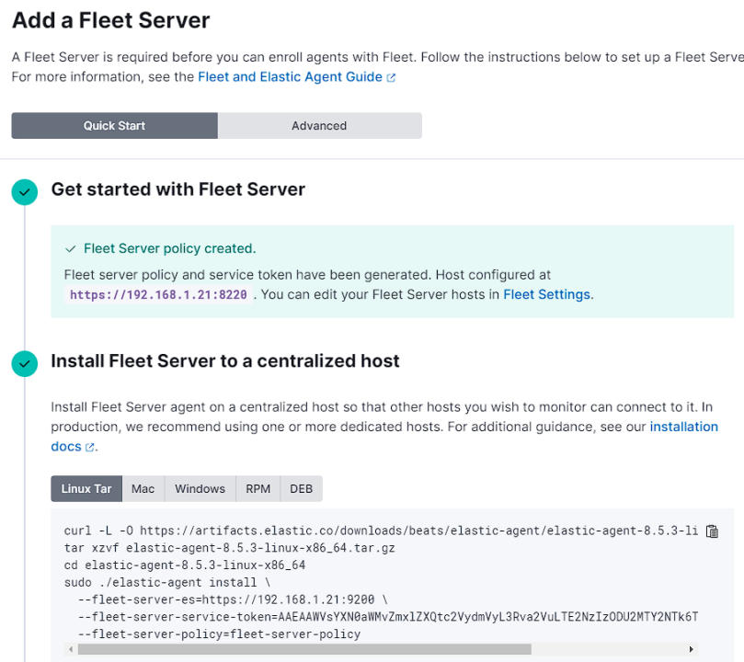
Task: Click the external link icon beside the Agent Guide
Action: tap(391, 78)
